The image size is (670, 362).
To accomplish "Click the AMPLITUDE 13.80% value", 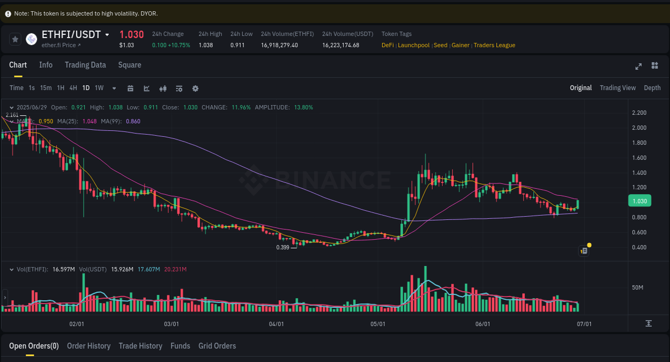I will coord(303,107).
